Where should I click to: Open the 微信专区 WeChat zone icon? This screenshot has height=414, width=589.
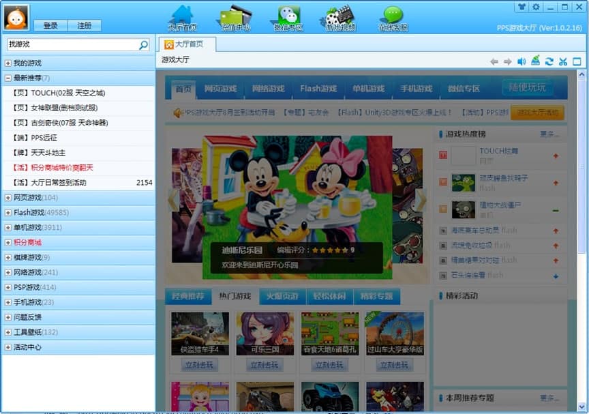click(x=288, y=17)
